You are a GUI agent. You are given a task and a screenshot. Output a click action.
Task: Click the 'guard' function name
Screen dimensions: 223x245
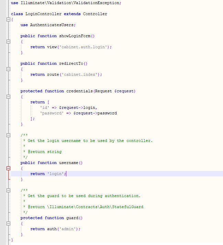pyautogui.click(x=72, y=218)
